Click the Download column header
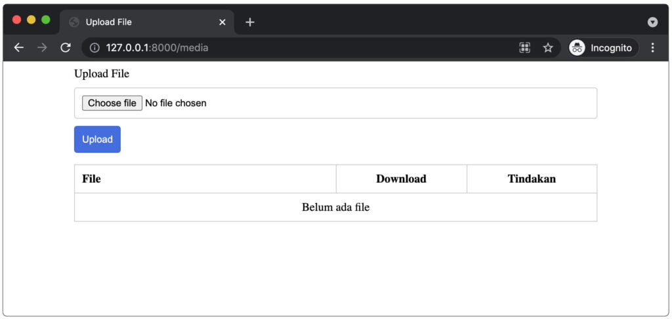The image size is (672, 319). pos(401,179)
